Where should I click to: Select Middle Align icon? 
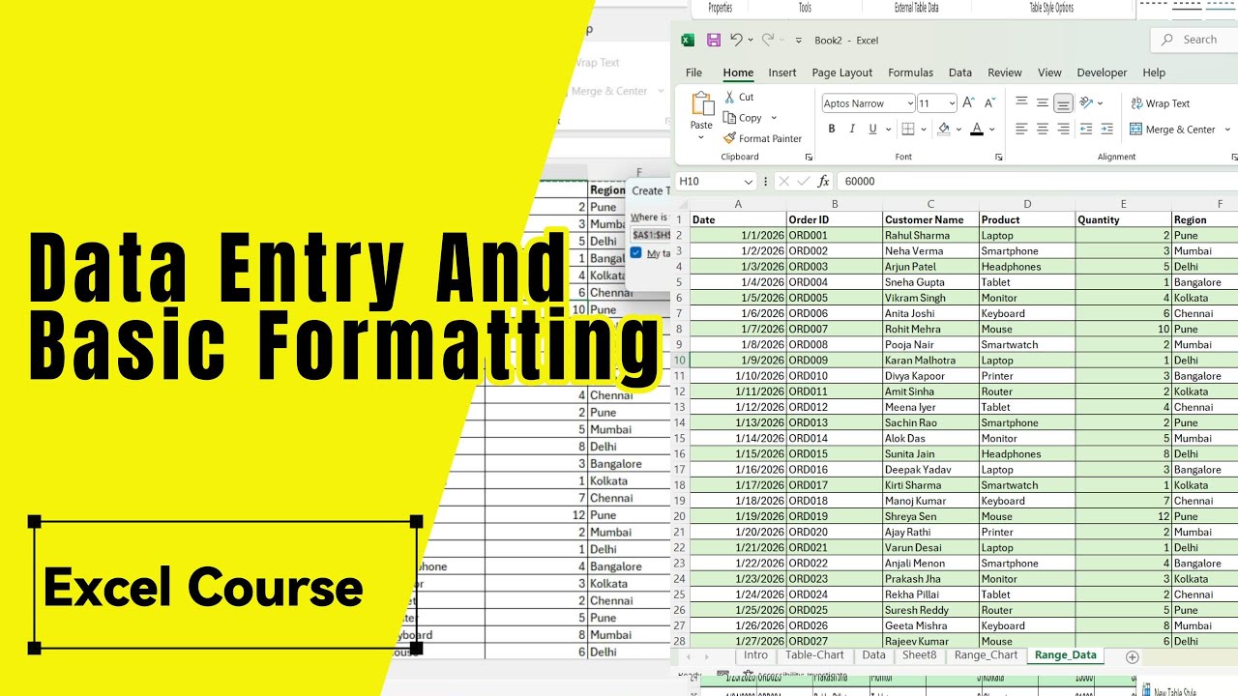pos(1043,102)
